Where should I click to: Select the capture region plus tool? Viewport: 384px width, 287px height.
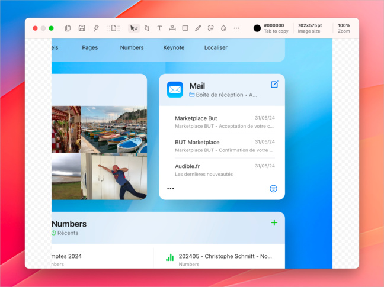(210, 28)
